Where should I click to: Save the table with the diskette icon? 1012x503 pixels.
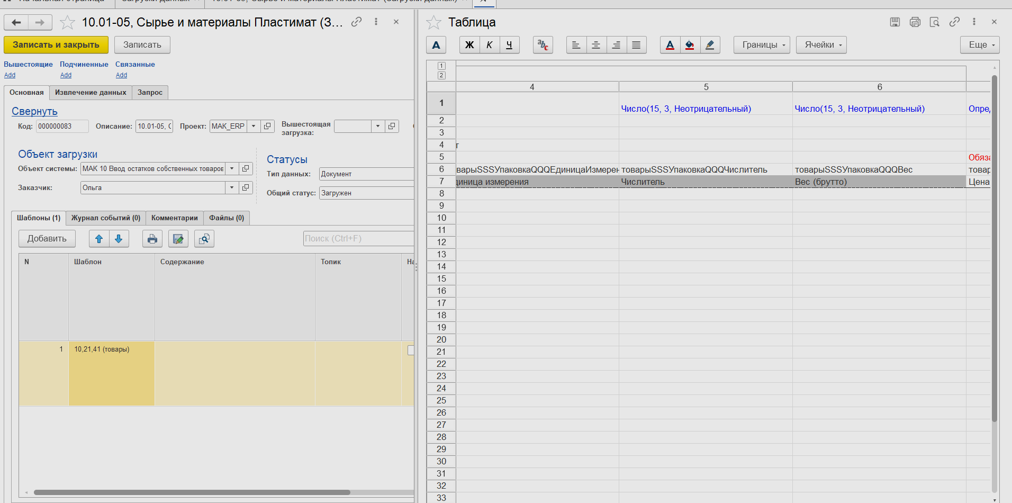894,22
